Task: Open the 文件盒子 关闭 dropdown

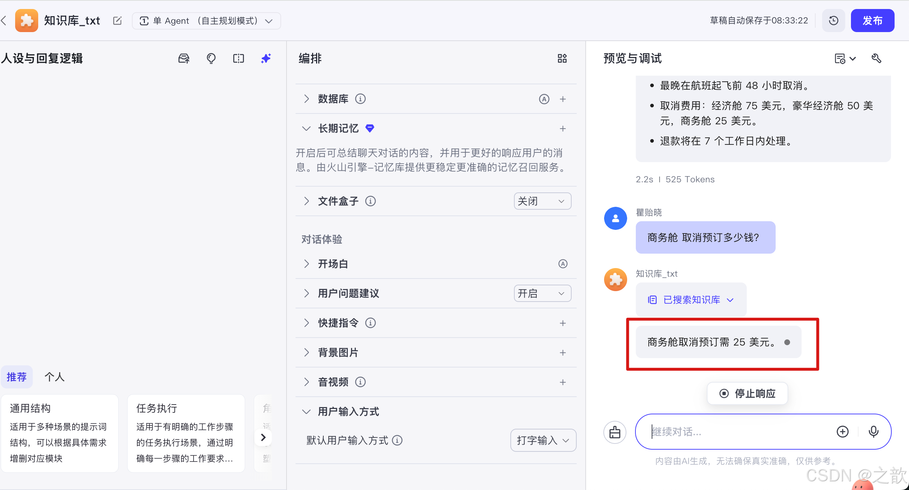Action: tap(542, 201)
